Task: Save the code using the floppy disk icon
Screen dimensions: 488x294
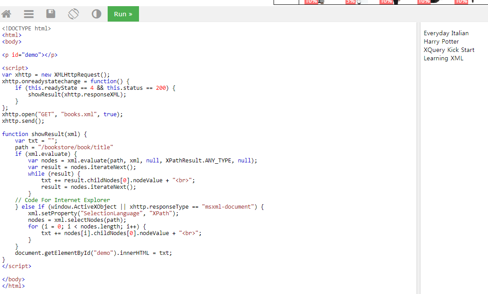Action: point(51,14)
